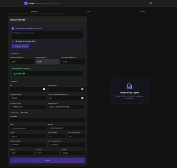This screenshot has height=168, width=177.
Task: Click the Age stepper arrows
Action: pos(44,89)
